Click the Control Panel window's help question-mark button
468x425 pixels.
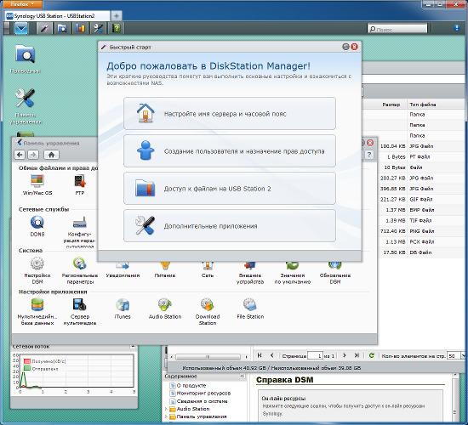point(369,155)
